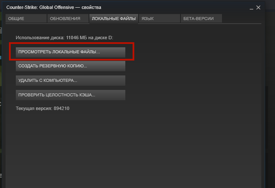Click the Текущая версия: 894210 text
This screenshot has height=188, width=275.
tap(43, 108)
